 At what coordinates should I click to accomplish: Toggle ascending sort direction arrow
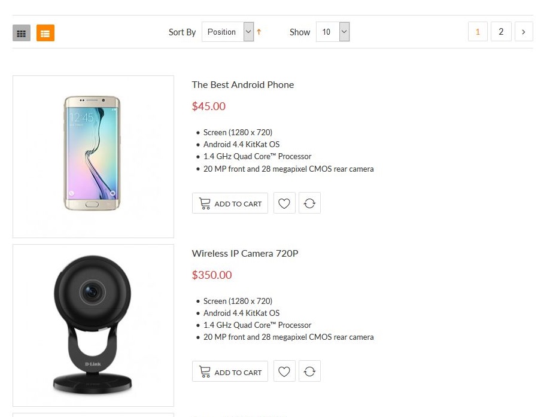[x=259, y=32]
